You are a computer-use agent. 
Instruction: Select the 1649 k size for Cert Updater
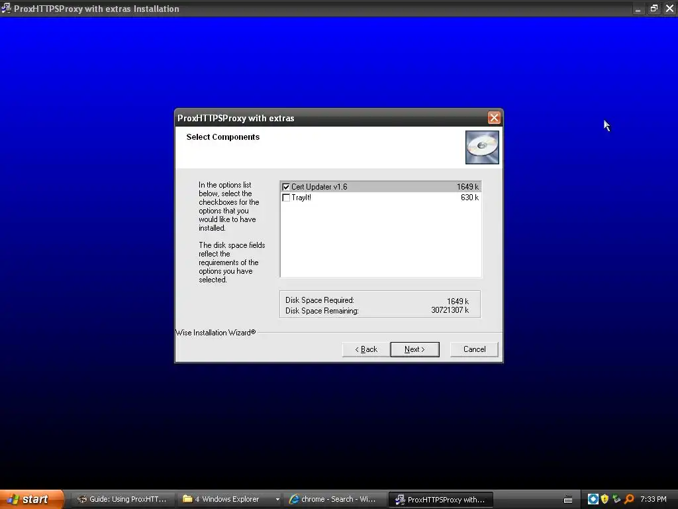(x=467, y=187)
